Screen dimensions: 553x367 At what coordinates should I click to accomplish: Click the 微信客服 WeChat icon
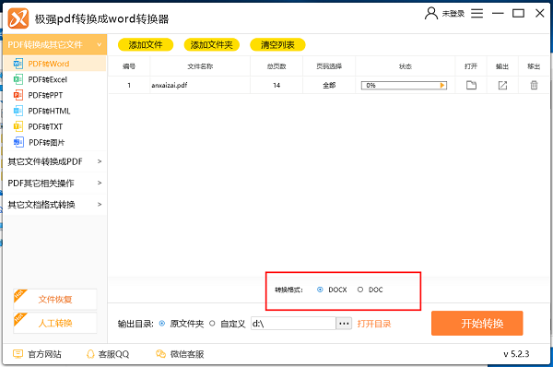tap(160, 354)
